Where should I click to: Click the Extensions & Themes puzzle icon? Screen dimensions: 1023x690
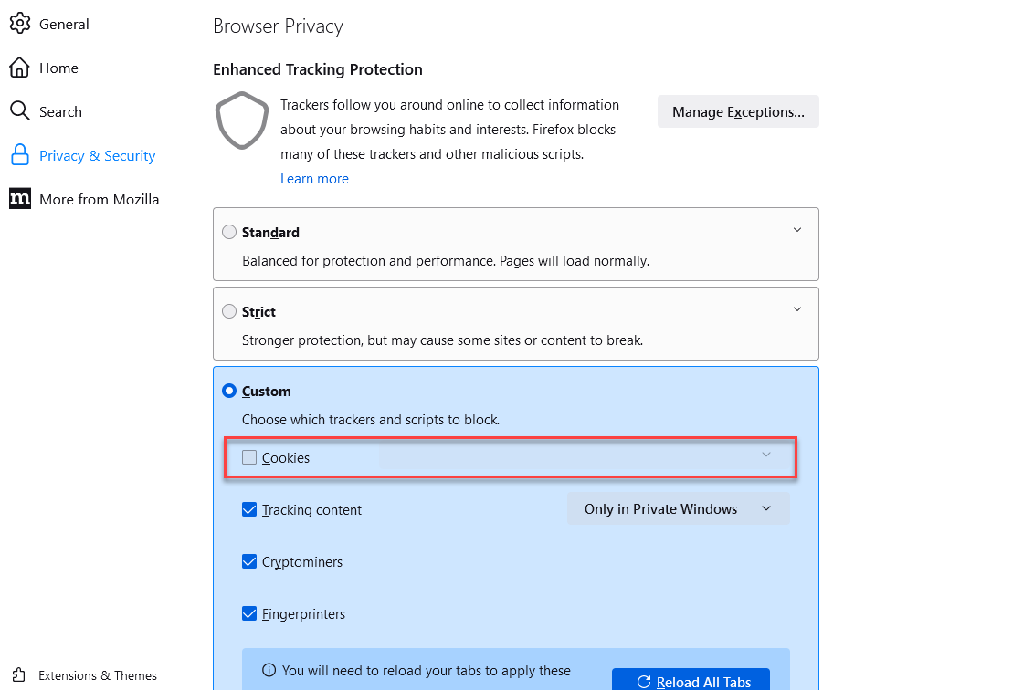click(20, 674)
